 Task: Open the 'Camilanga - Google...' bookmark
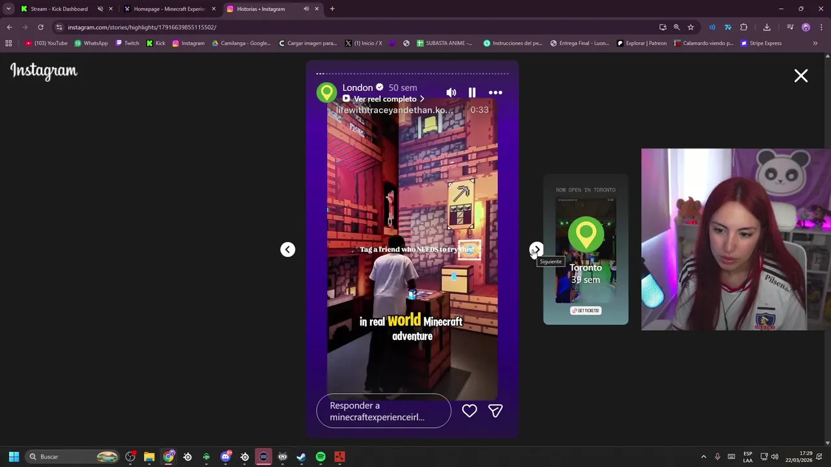(x=242, y=43)
